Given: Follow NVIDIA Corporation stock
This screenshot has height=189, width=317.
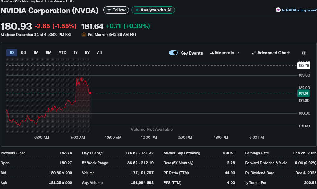Looking at the screenshot, I should (116, 10).
